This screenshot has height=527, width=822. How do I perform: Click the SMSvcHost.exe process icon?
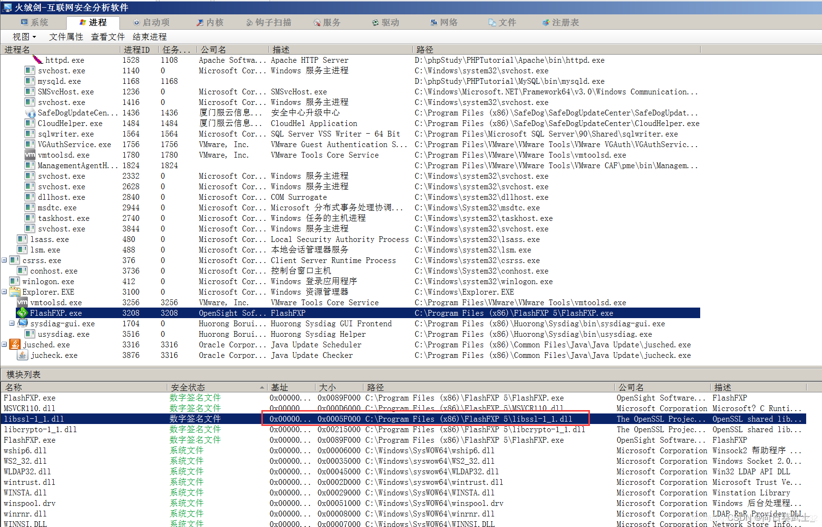[30, 92]
